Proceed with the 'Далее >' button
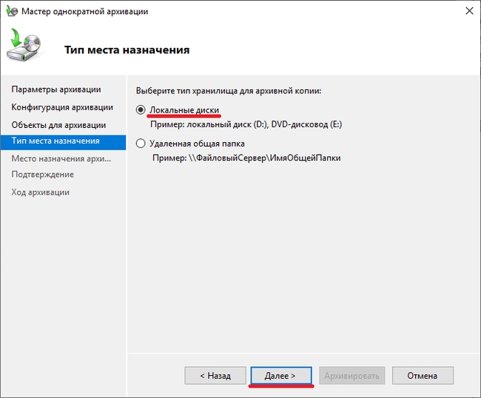Viewport: 481px width, 398px height. click(x=280, y=376)
